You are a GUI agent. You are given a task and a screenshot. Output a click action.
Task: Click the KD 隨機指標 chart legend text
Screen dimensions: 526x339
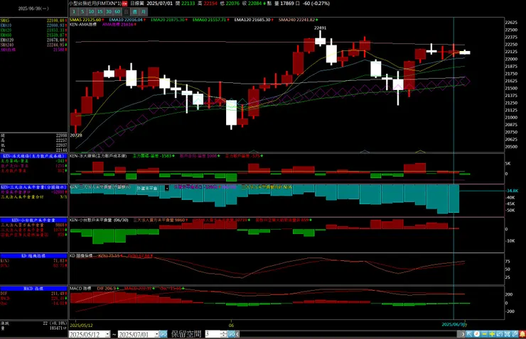pos(82,256)
